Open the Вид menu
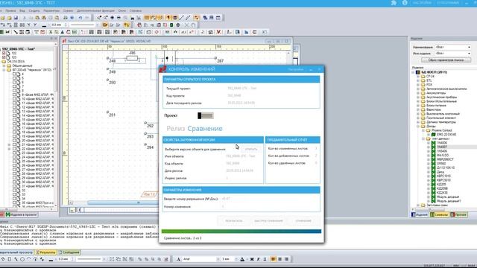The width and height of the screenshot is (477, 268). pyautogui.click(x=22, y=10)
